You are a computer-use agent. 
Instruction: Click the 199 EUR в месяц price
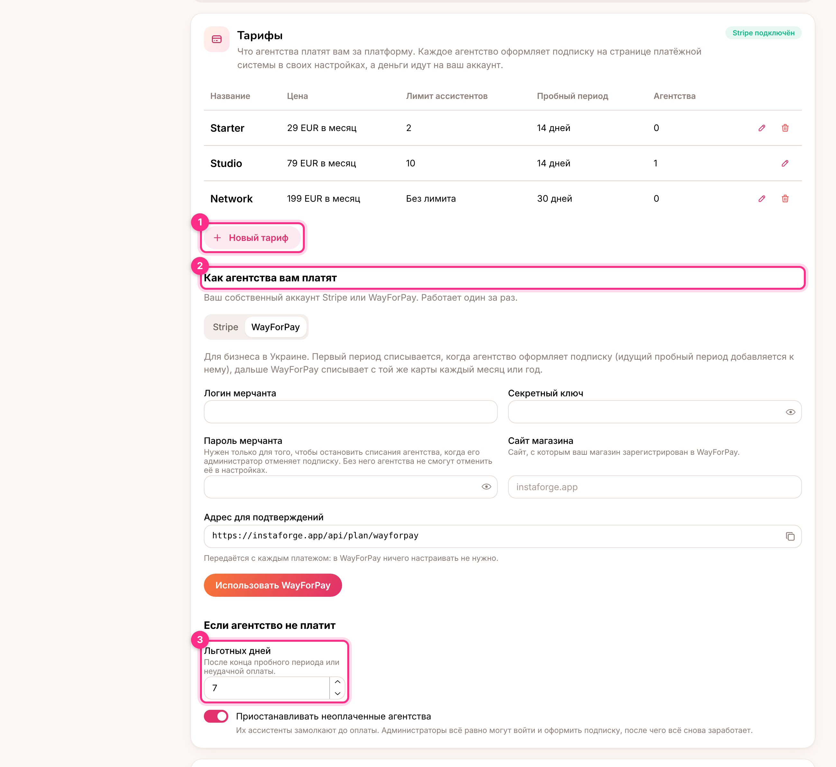pyautogui.click(x=324, y=198)
